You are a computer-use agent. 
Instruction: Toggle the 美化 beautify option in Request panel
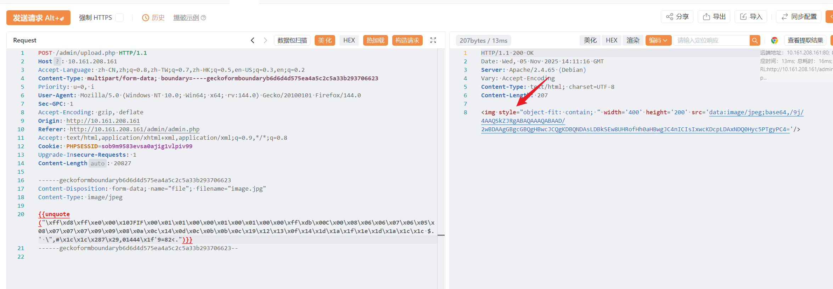coord(325,40)
